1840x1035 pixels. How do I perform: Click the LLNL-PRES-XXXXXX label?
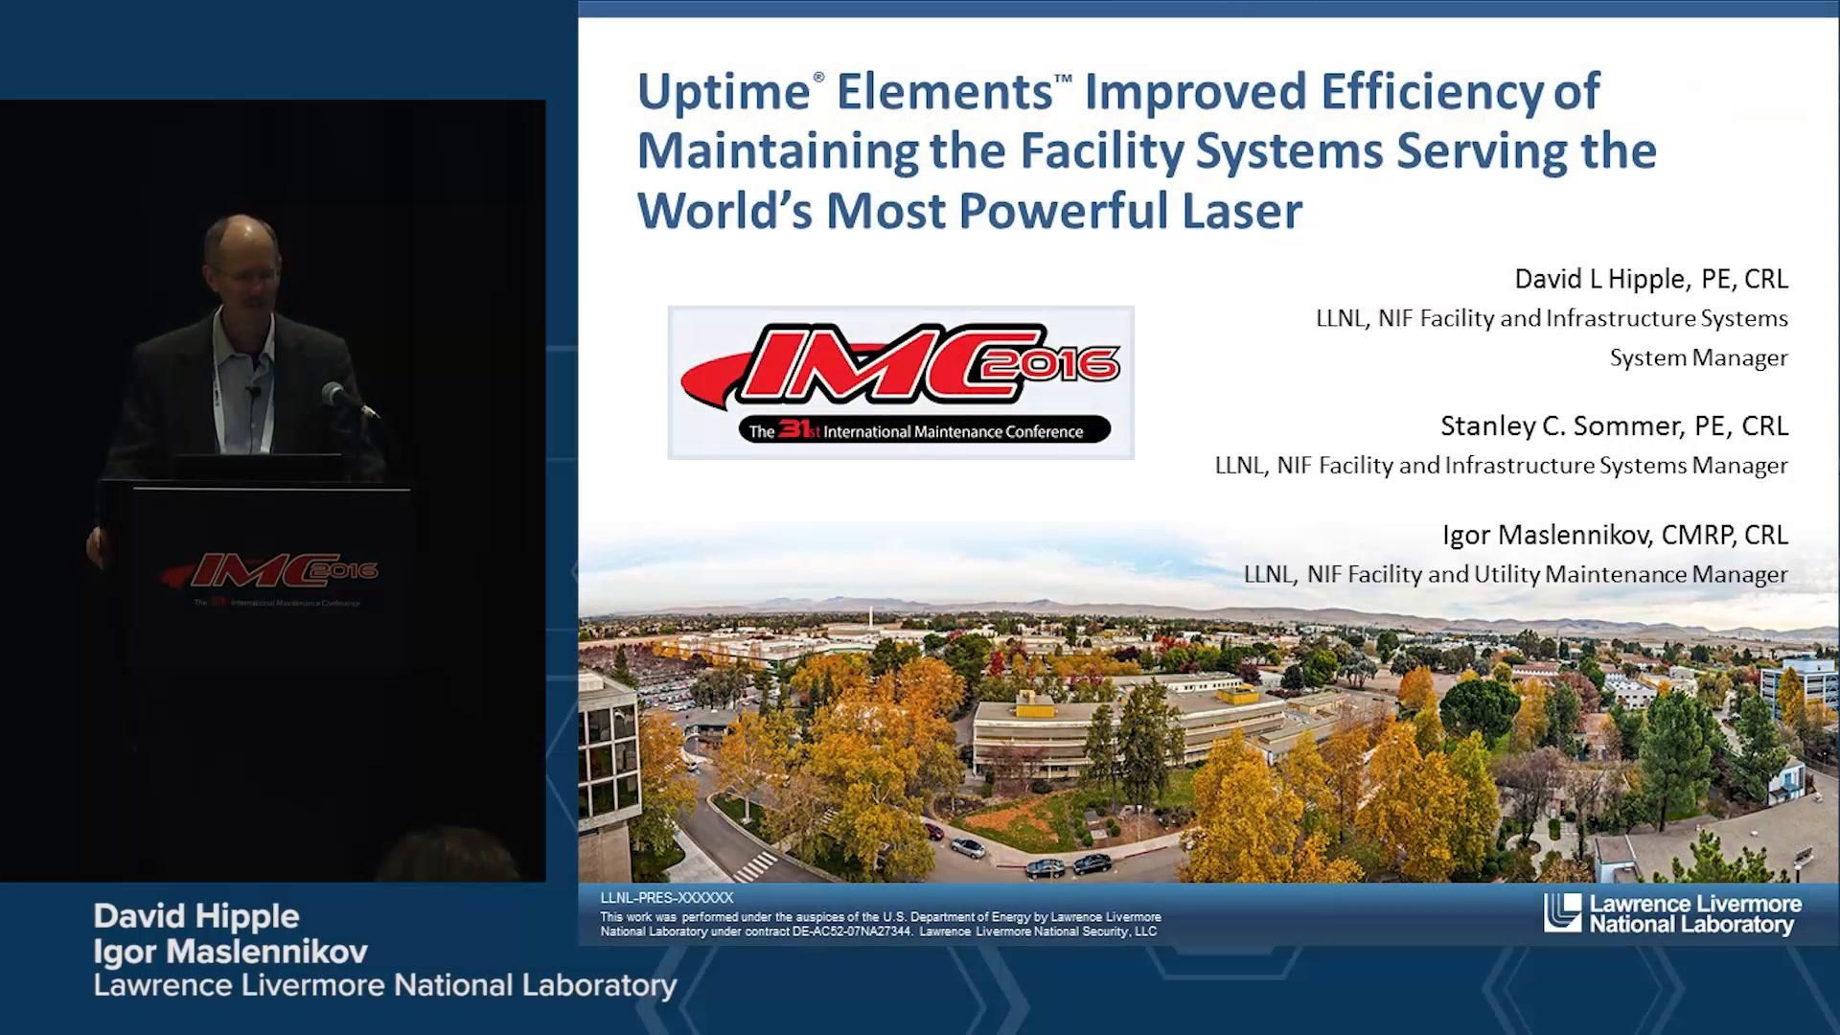666,898
